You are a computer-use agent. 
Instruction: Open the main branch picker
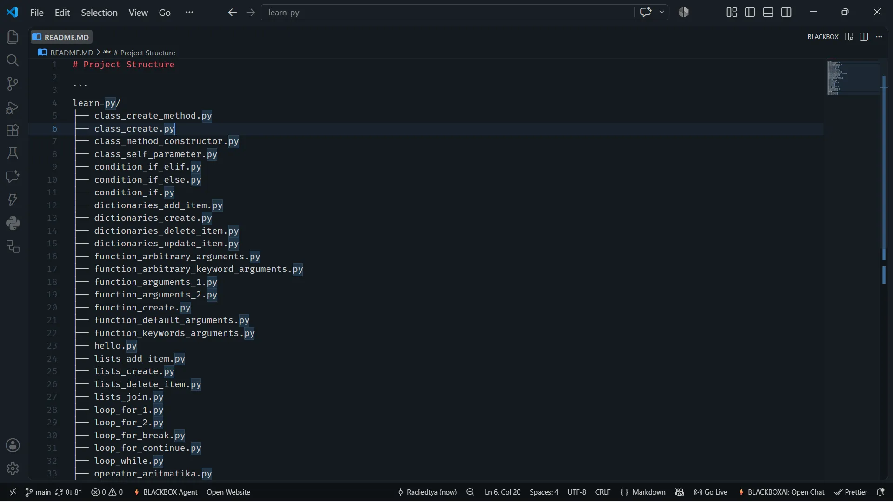[x=38, y=492]
